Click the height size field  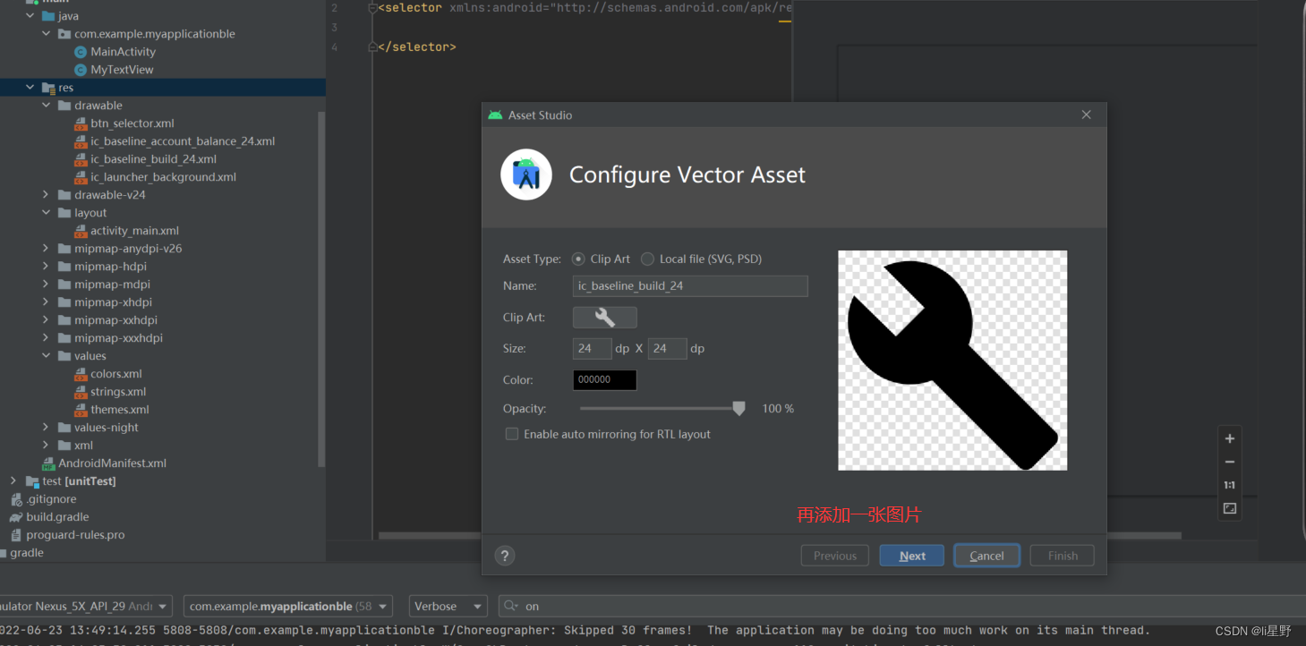coord(667,348)
